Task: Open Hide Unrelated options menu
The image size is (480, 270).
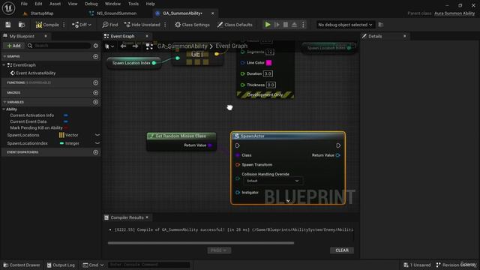Action: (x=165, y=25)
